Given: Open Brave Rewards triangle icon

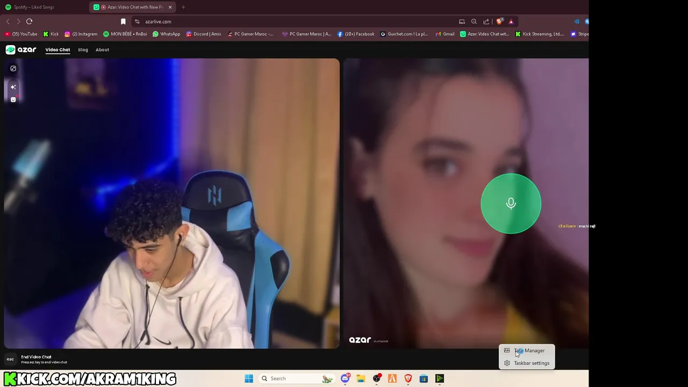Looking at the screenshot, I should pos(511,21).
